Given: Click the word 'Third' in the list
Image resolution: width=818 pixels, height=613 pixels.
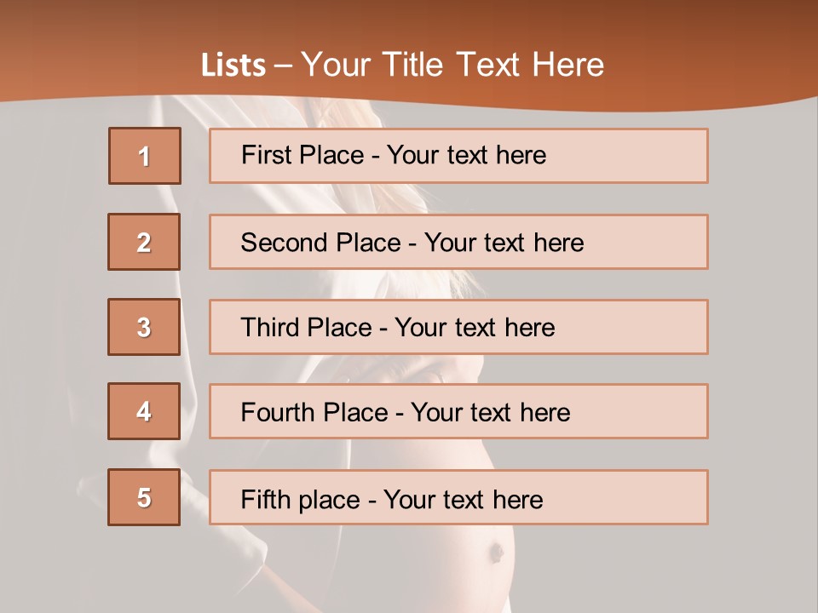Looking at the screenshot, I should coord(269,328).
